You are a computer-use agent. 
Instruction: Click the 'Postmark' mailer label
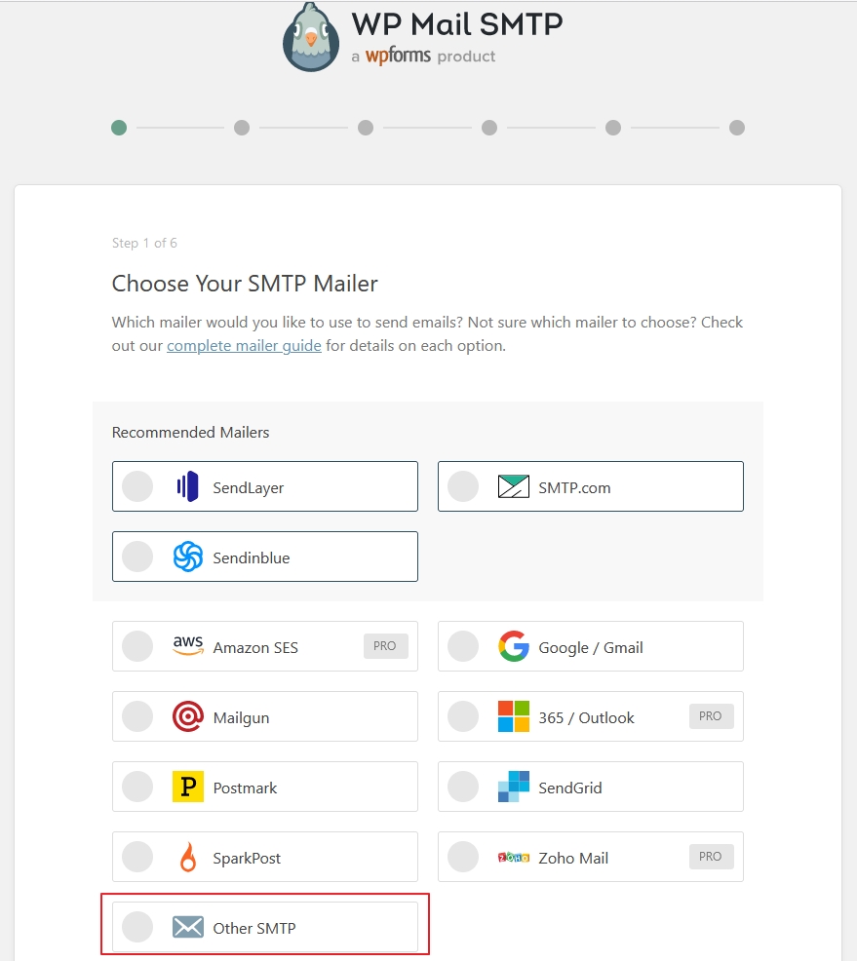click(x=245, y=788)
